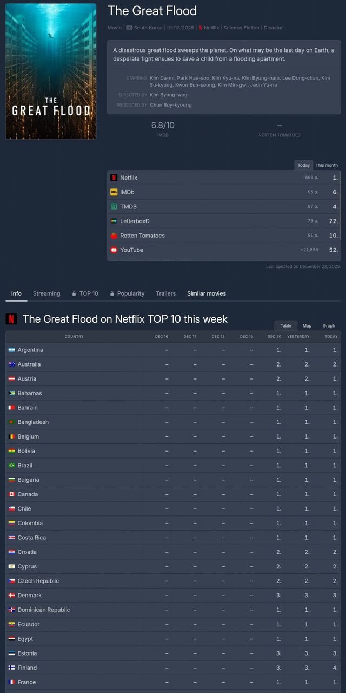This screenshot has height=693, width=346.
Task: Open the Trailers tab
Action: pos(166,293)
